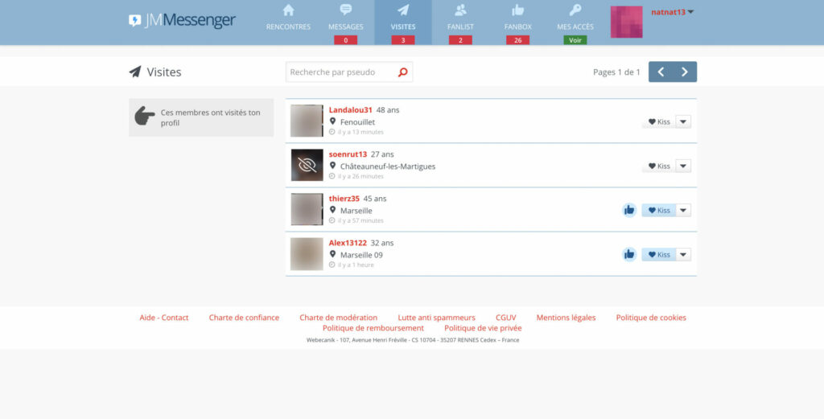Open the Politique de cookies link

[x=651, y=317]
